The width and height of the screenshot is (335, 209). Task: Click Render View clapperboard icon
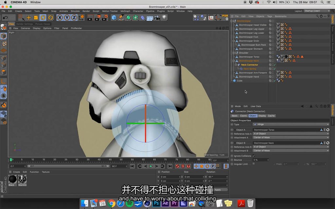(x=90, y=18)
